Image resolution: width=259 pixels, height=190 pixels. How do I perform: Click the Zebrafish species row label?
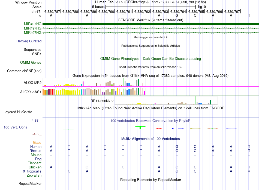[34, 175]
